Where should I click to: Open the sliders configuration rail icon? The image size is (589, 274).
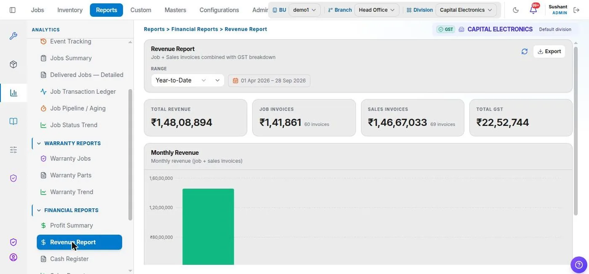tap(13, 150)
